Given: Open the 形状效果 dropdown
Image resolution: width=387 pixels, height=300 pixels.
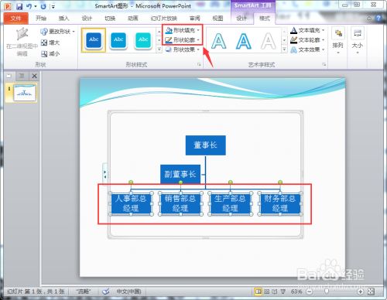Looking at the screenshot, I should pos(183,49).
